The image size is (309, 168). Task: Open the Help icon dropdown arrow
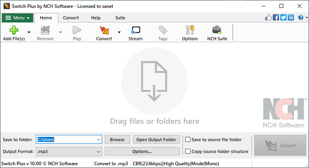307,18
